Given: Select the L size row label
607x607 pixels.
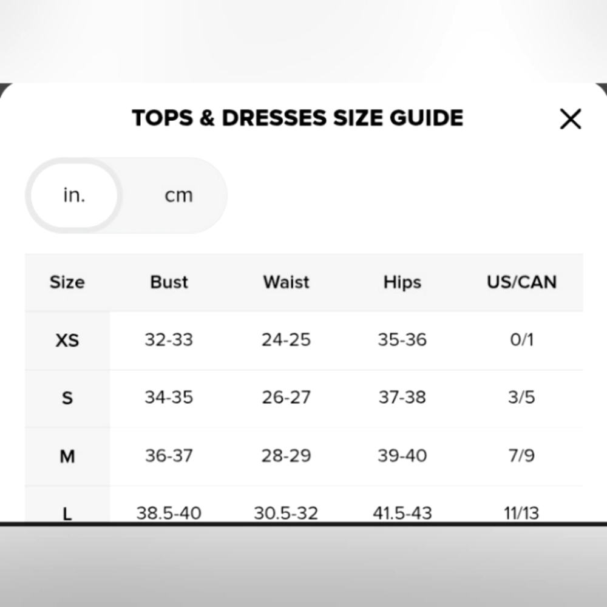Looking at the screenshot, I should tap(67, 514).
